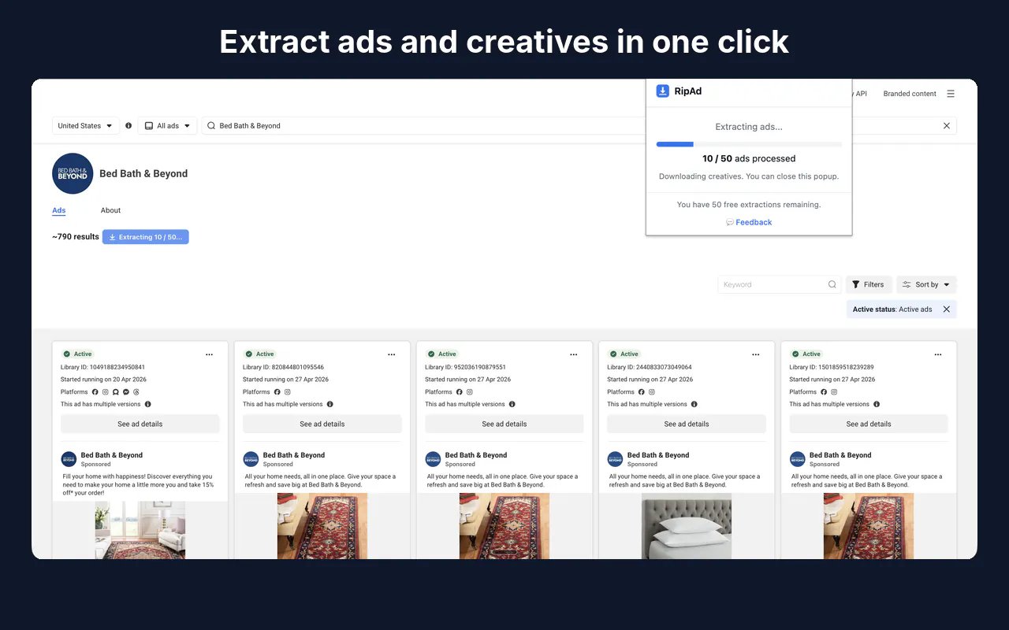Image resolution: width=1009 pixels, height=630 pixels.
Task: Open options menu for ad 2440833073049064
Action: coord(755,354)
